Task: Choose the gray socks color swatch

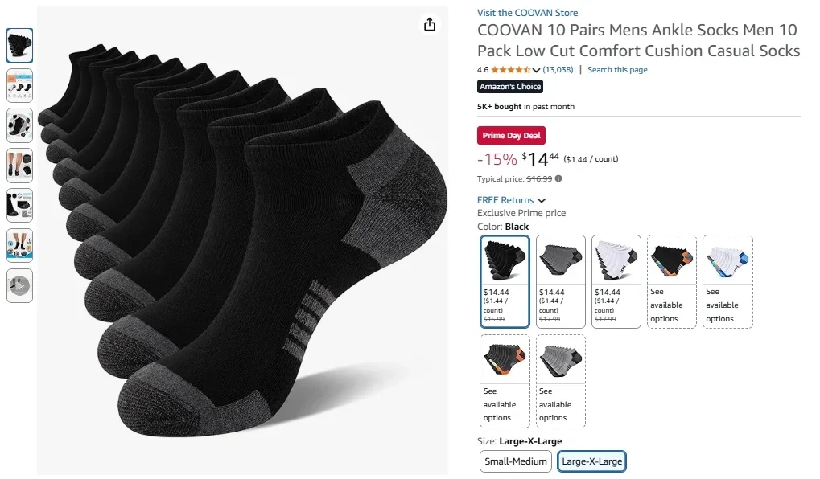Action: 560,281
